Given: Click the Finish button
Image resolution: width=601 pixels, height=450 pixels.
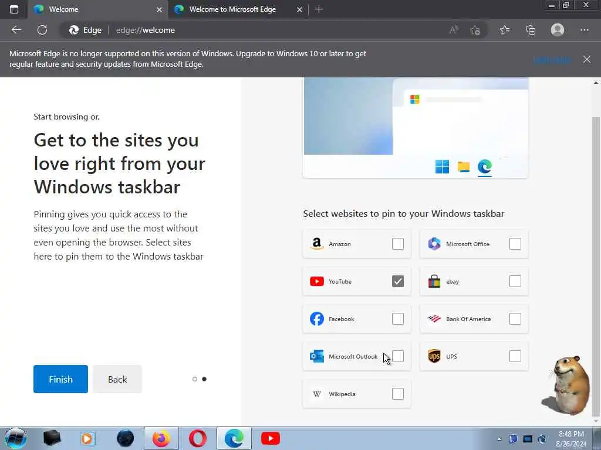Looking at the screenshot, I should point(60,379).
